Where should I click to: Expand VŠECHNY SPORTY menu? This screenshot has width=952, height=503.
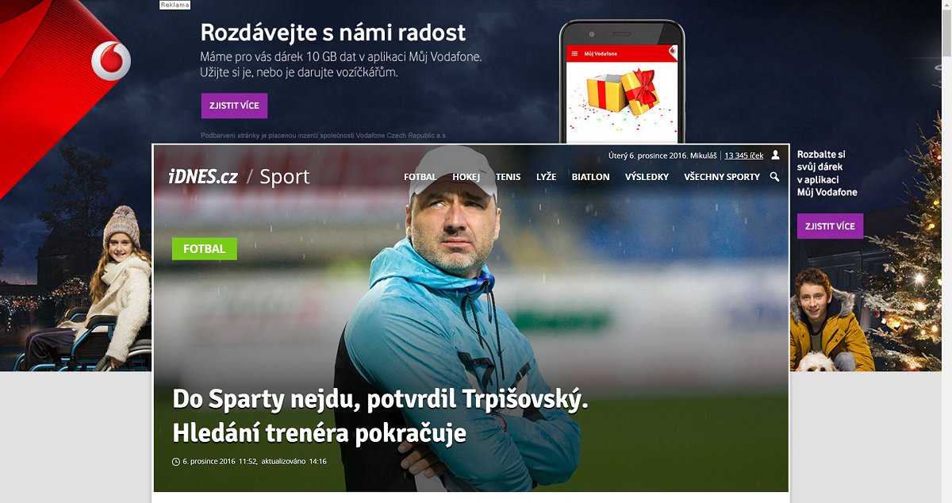click(722, 177)
